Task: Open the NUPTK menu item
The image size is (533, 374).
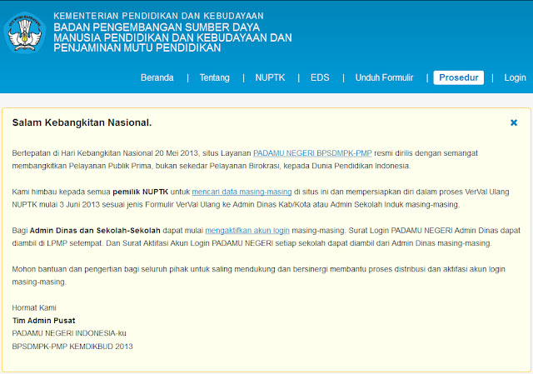Action: [270, 77]
